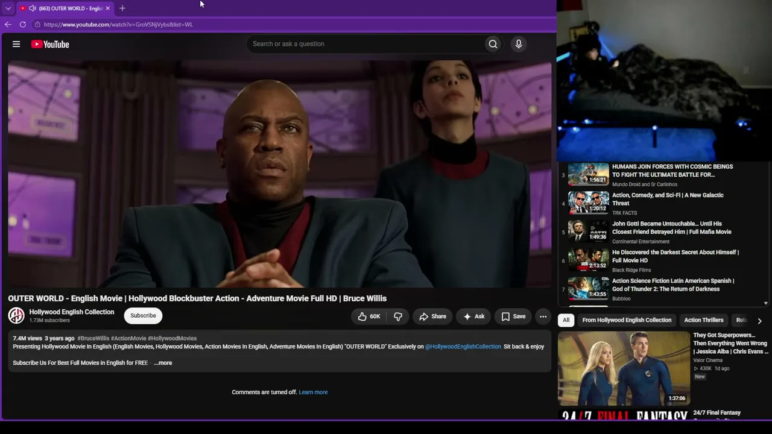Open the YouTube guide hamburger menu
This screenshot has width=772, height=434.
tap(16, 44)
